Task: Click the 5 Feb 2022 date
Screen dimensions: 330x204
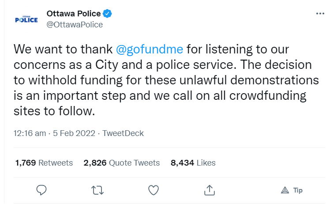Action: point(74,133)
